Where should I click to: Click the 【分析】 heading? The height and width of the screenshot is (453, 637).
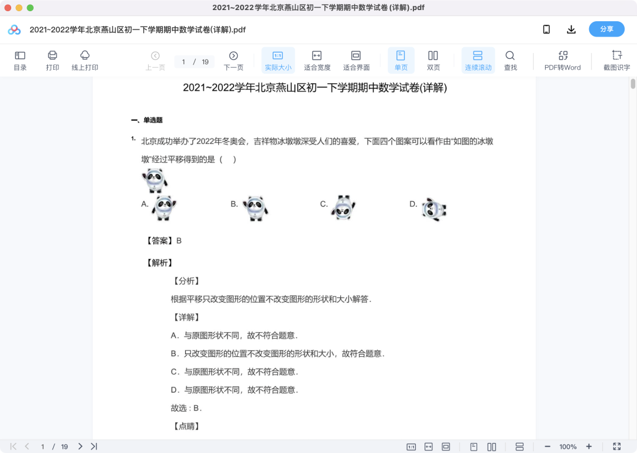pos(186,281)
